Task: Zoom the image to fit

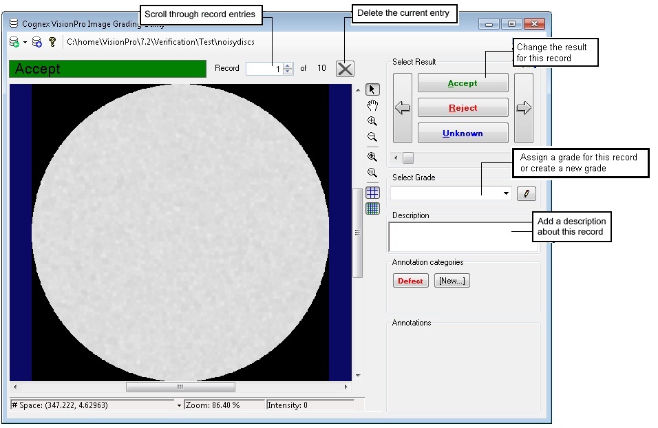Action: tap(372, 156)
